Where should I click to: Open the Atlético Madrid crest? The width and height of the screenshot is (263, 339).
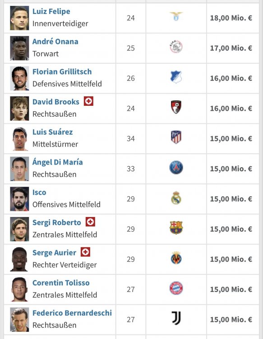176,137
